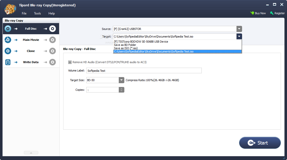287x160 pixels.
Task: Choose Clone copy mode
Action: (x=31, y=51)
